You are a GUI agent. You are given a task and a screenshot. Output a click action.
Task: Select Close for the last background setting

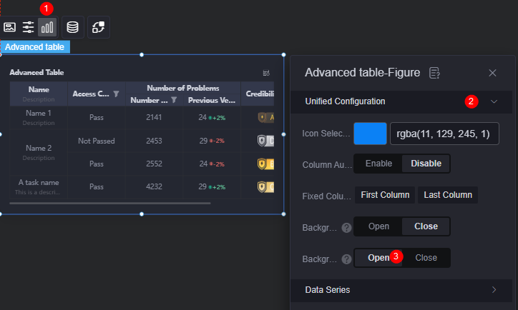[426, 258]
